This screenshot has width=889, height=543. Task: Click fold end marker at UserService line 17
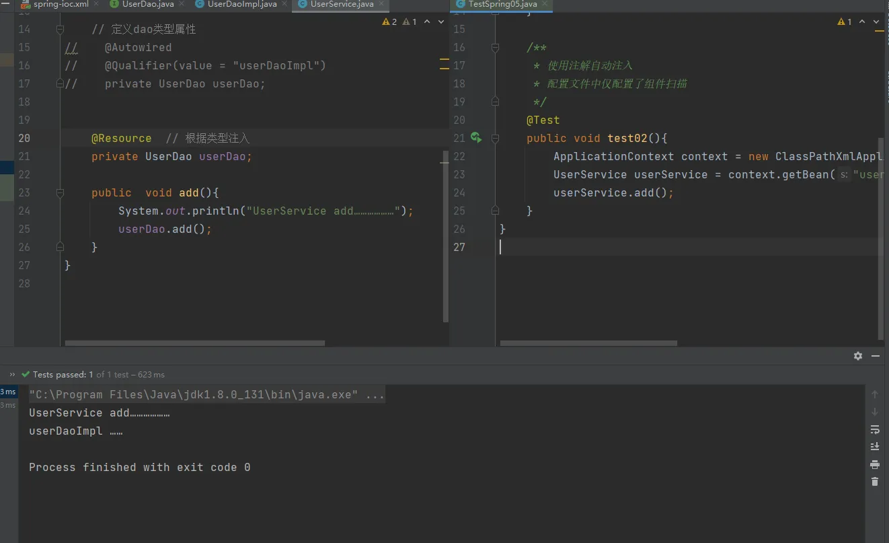pyautogui.click(x=60, y=83)
